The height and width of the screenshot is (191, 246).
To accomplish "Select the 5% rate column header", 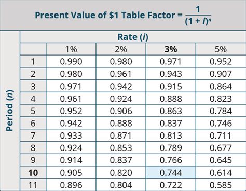I will tap(221, 49).
